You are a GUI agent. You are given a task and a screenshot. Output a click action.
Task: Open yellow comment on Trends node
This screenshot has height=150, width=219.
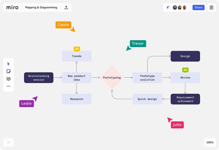[77, 49]
